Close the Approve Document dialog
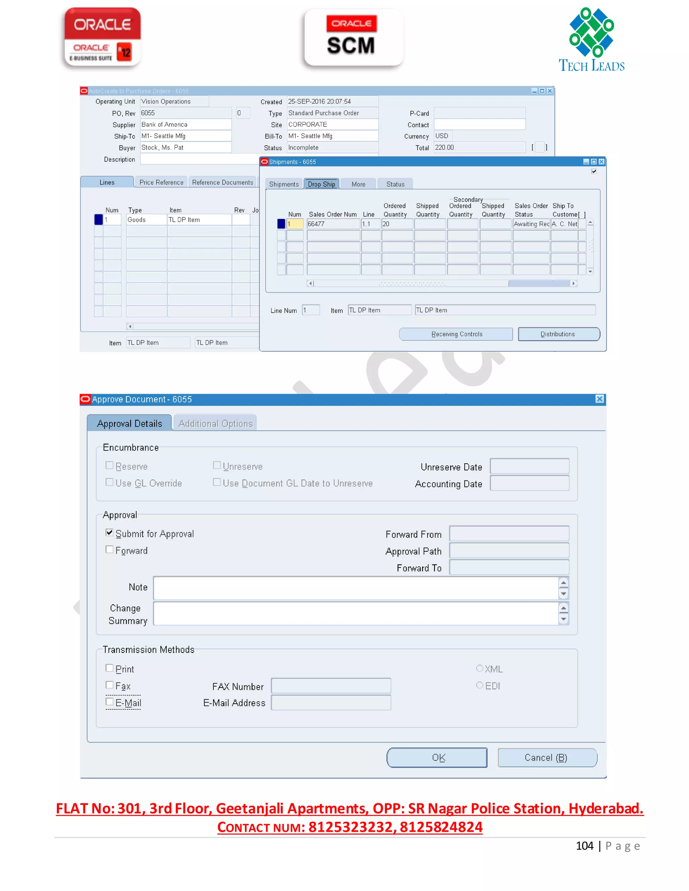 click(599, 399)
